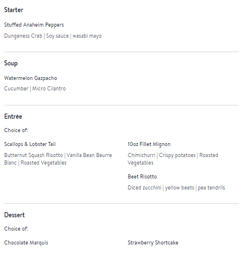Click the Entrée section heading
The width and height of the screenshot is (241, 259).
click(x=13, y=116)
